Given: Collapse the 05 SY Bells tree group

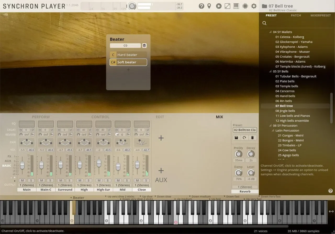Looking at the screenshot, I should point(270,71).
